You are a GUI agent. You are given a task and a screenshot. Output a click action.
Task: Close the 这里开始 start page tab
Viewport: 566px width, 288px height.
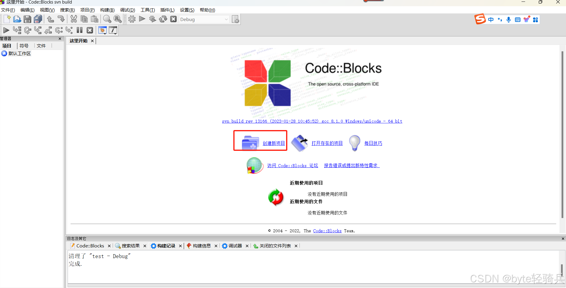click(92, 41)
